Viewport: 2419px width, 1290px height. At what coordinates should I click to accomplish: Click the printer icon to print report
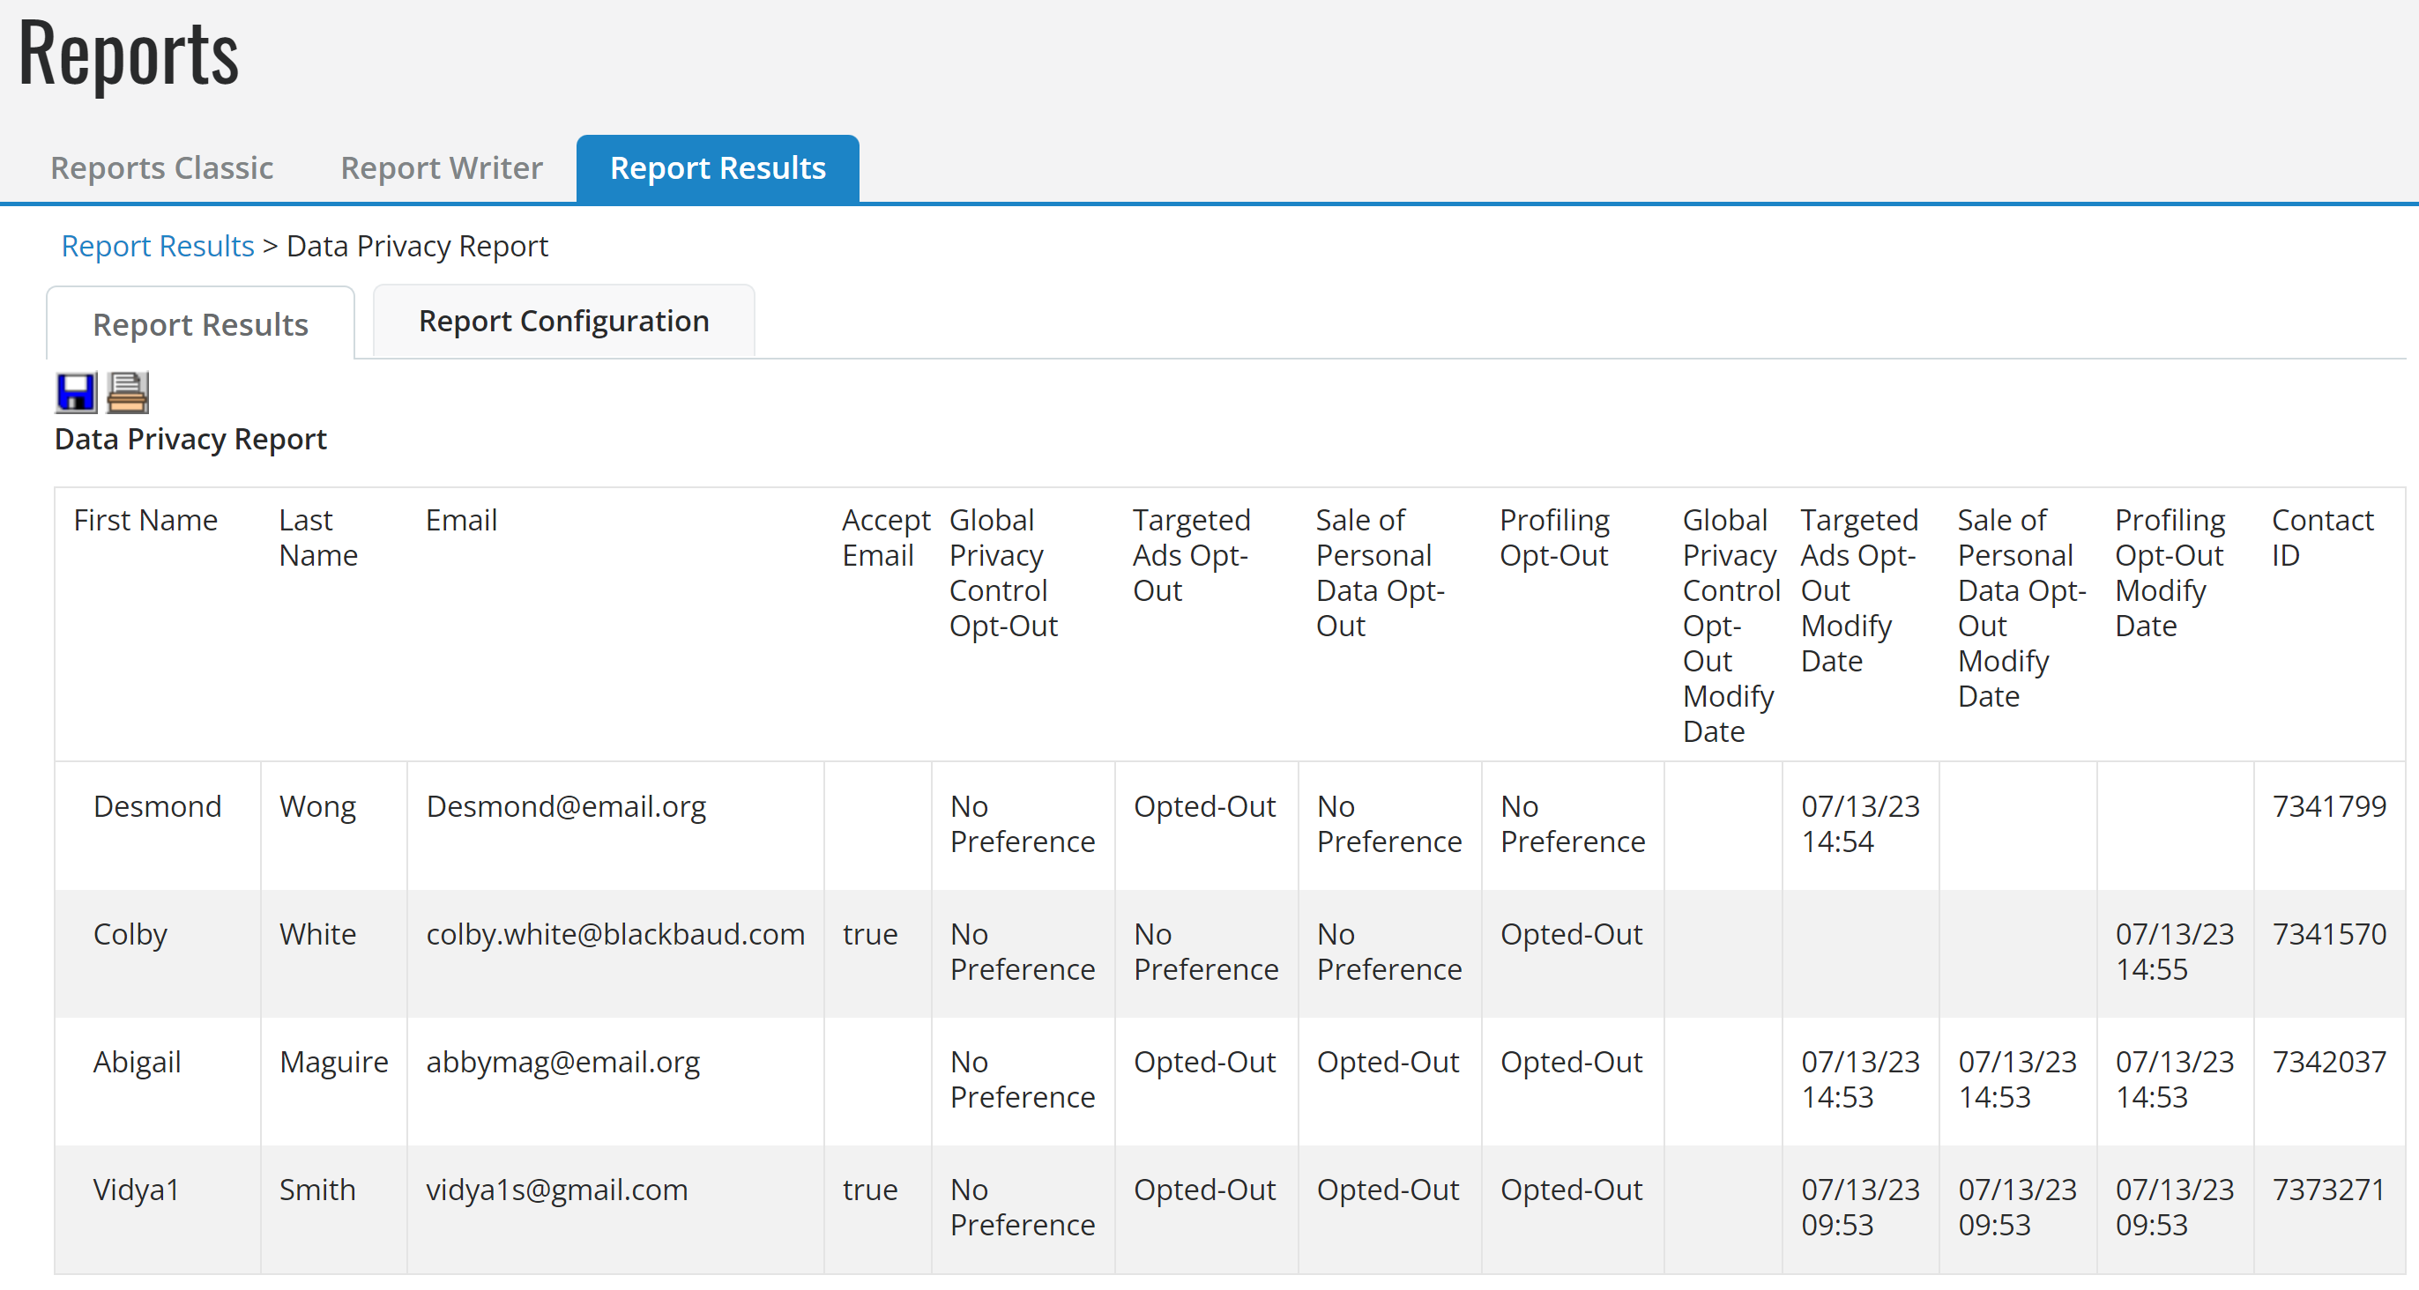127,392
